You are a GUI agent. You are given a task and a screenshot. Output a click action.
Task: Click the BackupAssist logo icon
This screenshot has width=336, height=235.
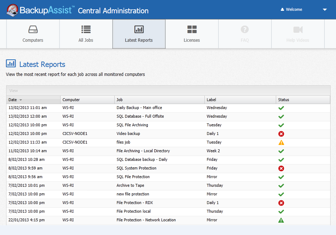pyautogui.click(x=13, y=10)
